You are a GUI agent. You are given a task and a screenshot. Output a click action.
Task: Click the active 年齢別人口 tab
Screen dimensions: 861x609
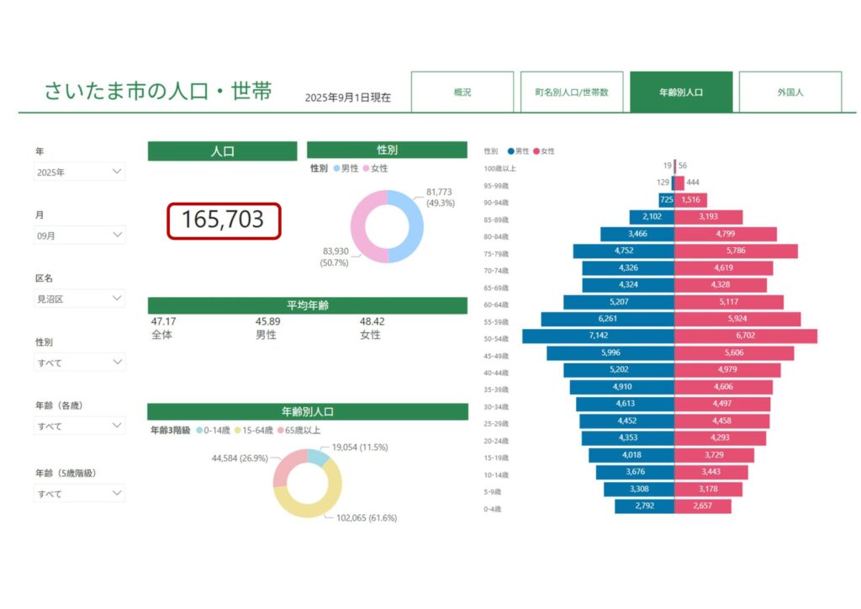point(681,93)
